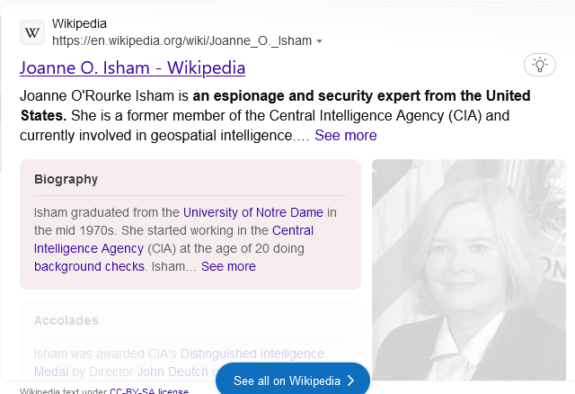Expand the Biography text with See more
The width and height of the screenshot is (575, 394).
228,266
